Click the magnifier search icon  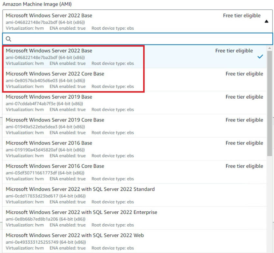[8, 39]
